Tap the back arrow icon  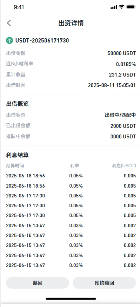(9, 23)
